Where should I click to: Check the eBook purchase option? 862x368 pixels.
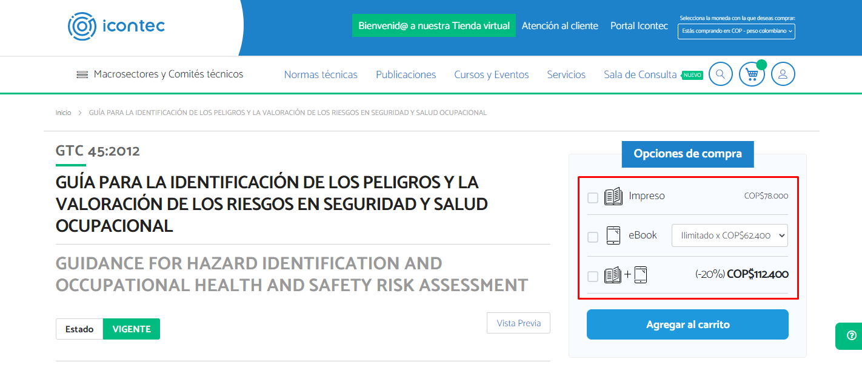592,237
